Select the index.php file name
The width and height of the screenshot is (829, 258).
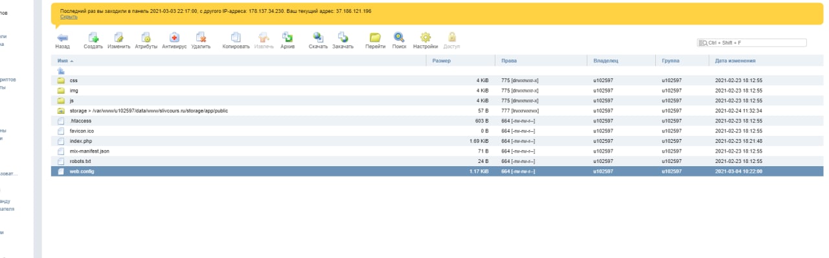point(81,141)
